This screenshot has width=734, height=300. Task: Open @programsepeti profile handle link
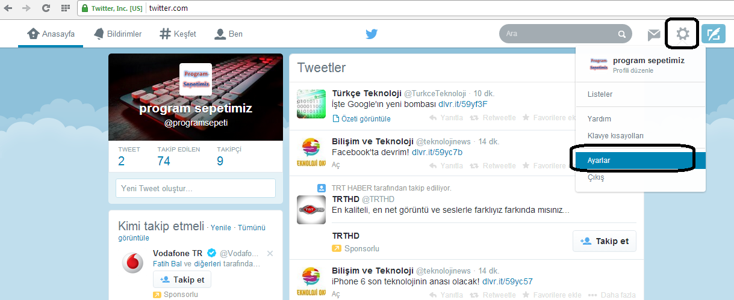point(196,123)
